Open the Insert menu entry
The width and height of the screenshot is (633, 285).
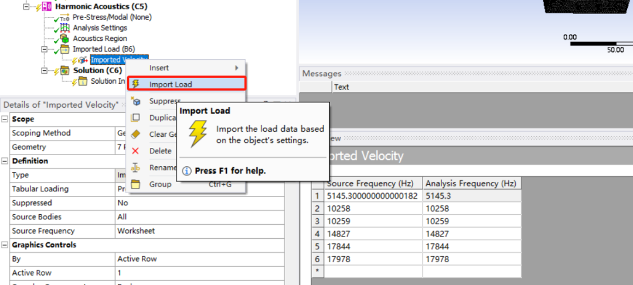click(186, 68)
